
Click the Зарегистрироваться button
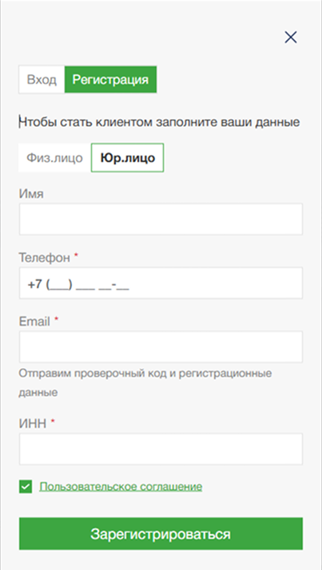(161, 533)
